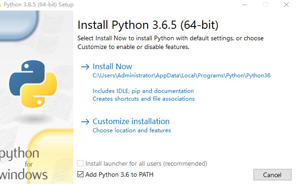Click the arrow icon beside Install Now

click(84, 67)
